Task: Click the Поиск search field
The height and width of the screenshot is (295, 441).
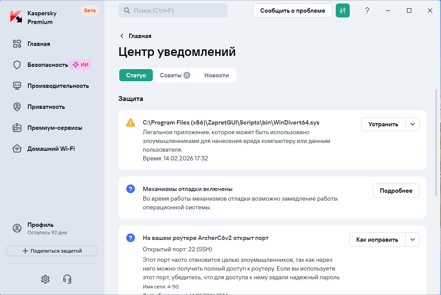Action: (x=173, y=10)
